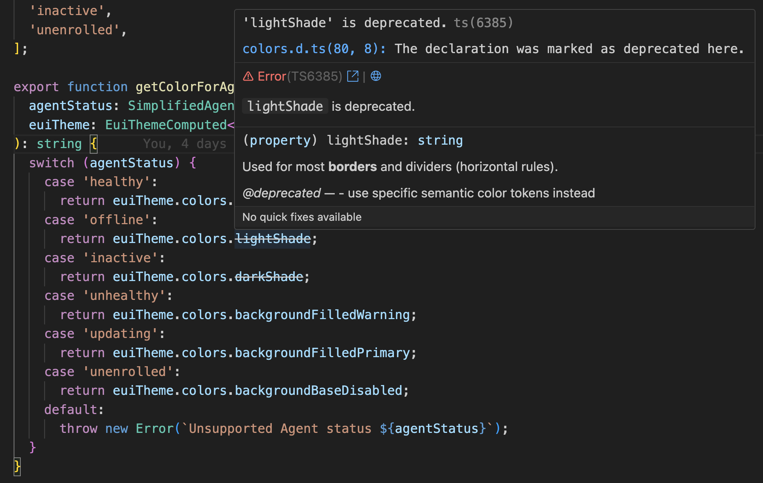Image resolution: width=763 pixels, height=483 pixels.
Task: Click the 'No quick fixes available' message
Action: (x=302, y=217)
